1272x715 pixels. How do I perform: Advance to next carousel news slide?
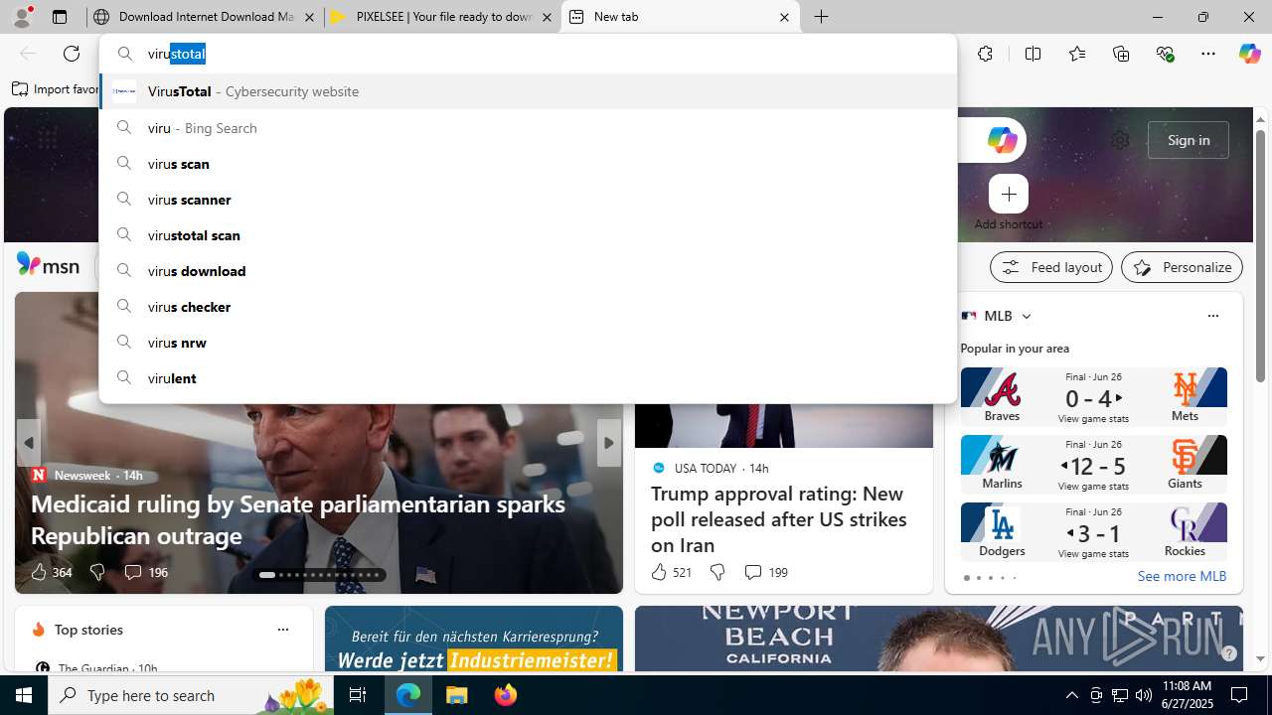coord(609,443)
